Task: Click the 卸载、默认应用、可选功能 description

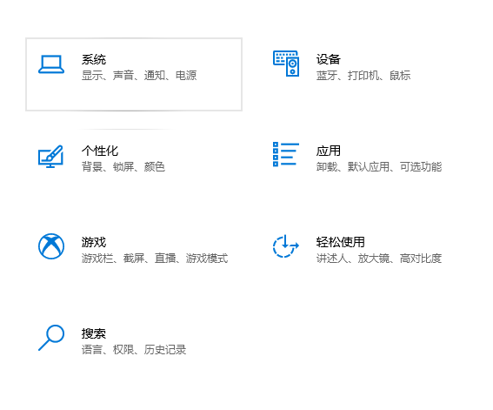Action: pos(379,166)
